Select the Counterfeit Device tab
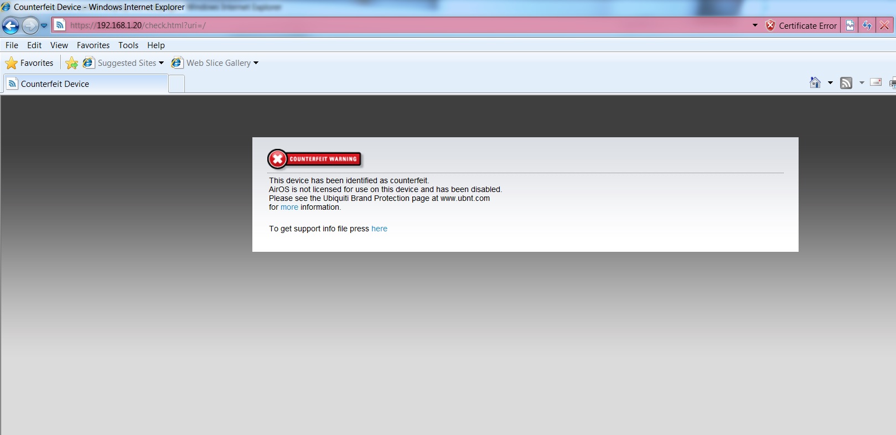Image resolution: width=896 pixels, height=435 pixels. 86,84
